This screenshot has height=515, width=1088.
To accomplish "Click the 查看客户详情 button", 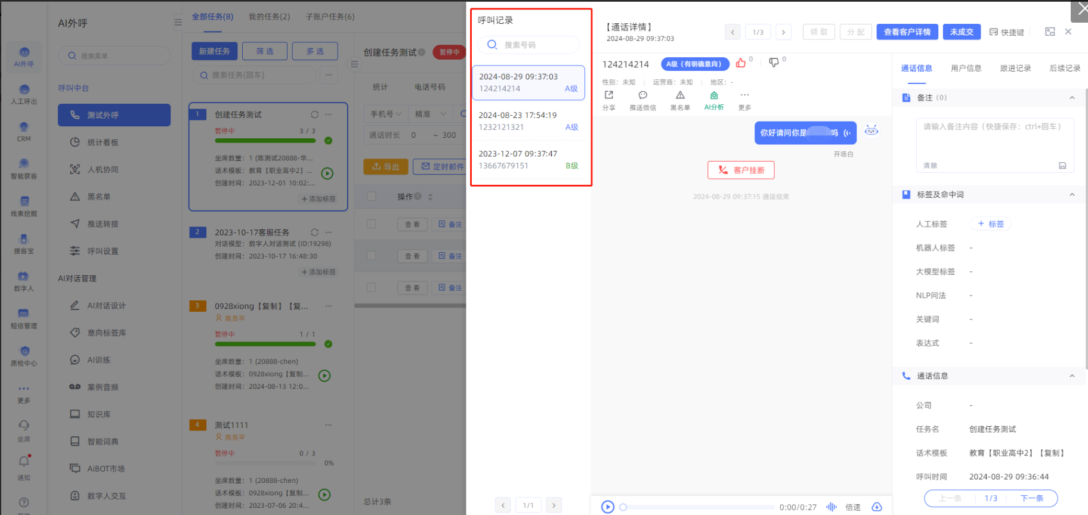I will 907,32.
